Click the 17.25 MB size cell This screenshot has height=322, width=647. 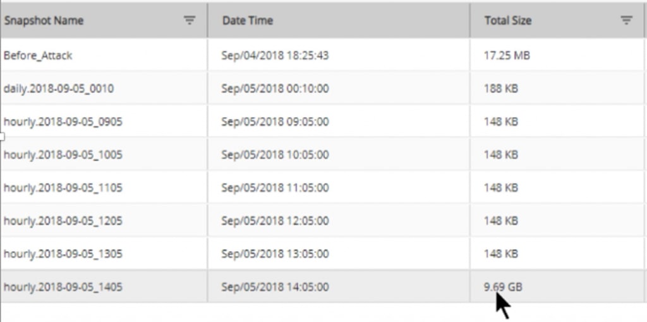pos(507,55)
